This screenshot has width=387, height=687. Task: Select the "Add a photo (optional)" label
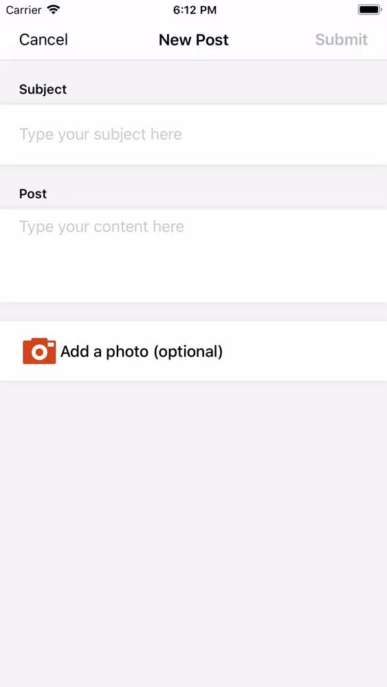(x=142, y=351)
